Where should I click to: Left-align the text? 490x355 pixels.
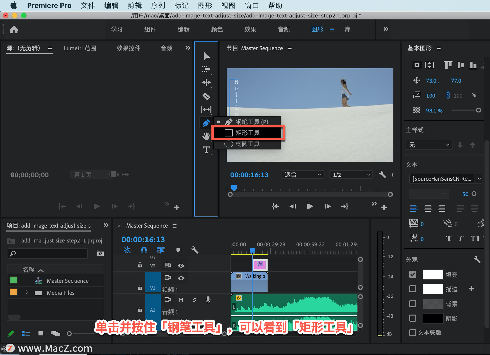[414, 208]
